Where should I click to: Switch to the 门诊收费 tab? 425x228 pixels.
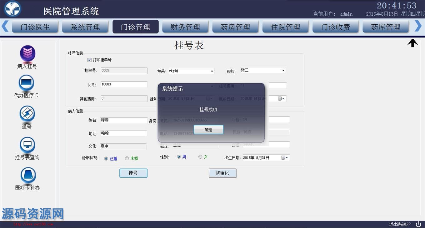tap(336, 27)
